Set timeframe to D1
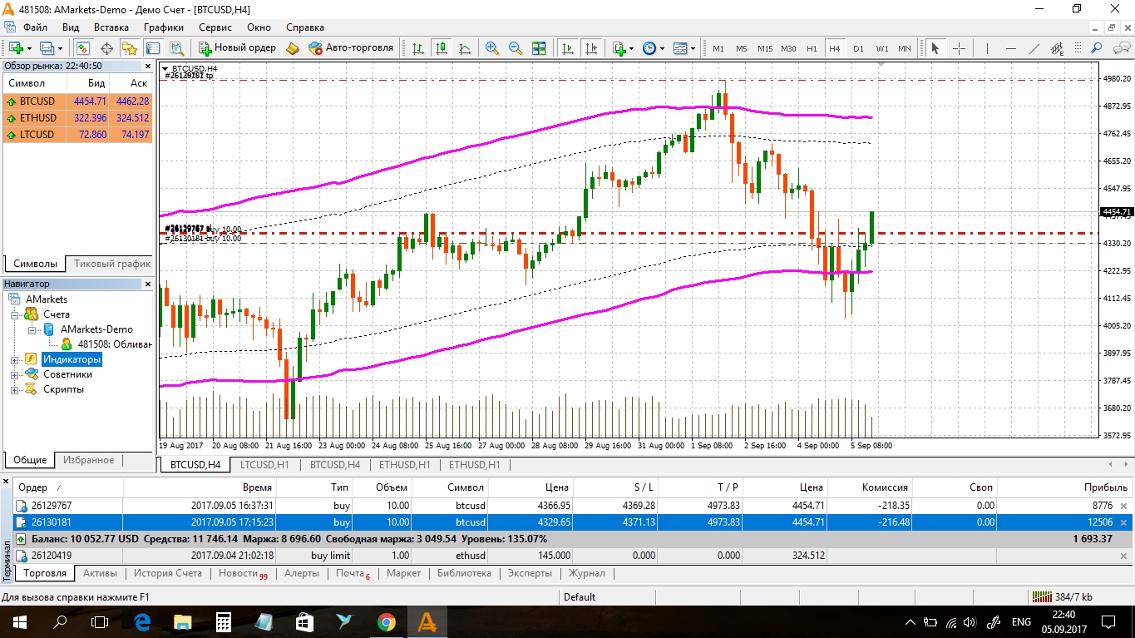 [858, 48]
